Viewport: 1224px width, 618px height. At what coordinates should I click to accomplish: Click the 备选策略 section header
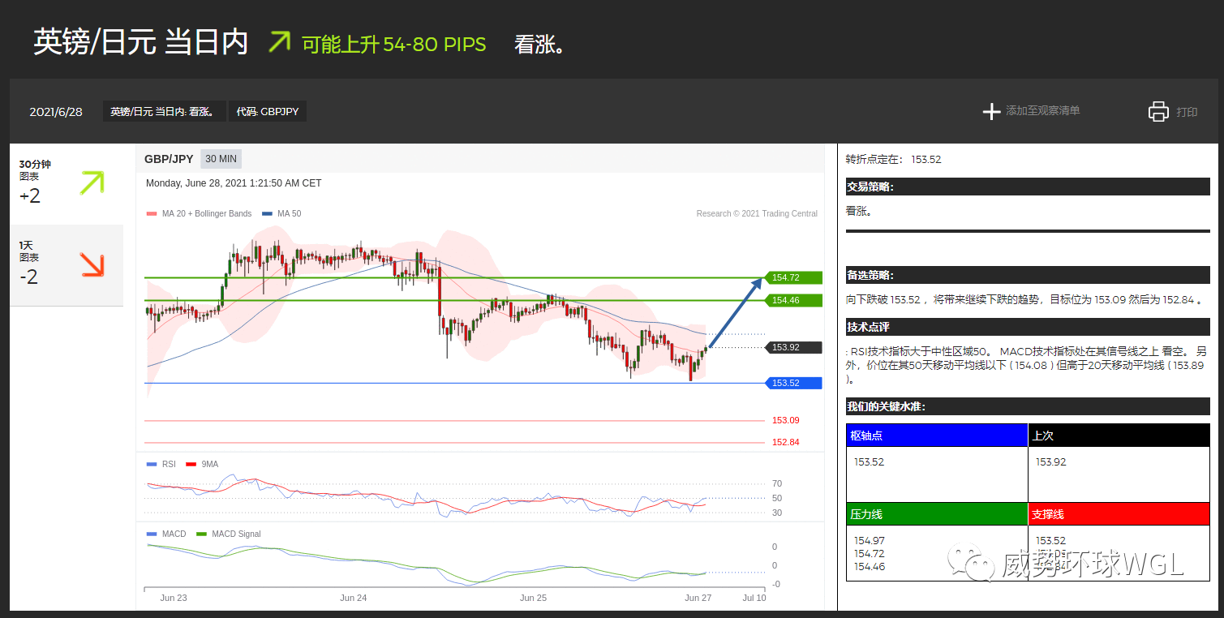[x=1028, y=275]
